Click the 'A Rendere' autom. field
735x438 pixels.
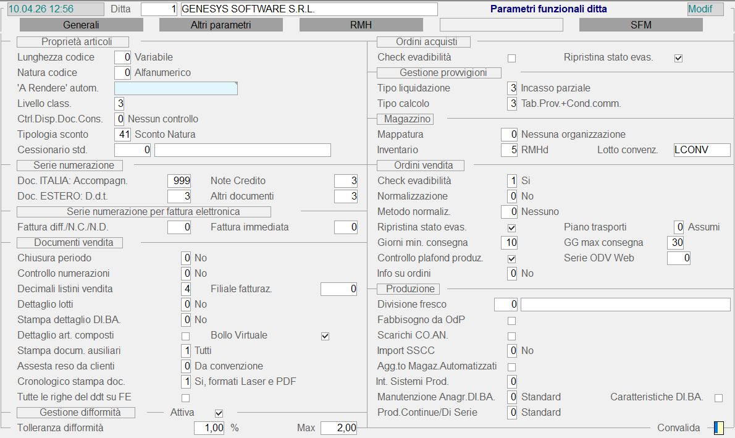(176, 88)
